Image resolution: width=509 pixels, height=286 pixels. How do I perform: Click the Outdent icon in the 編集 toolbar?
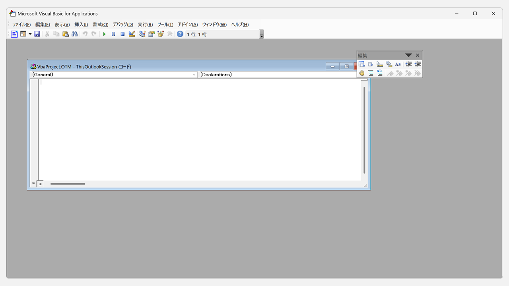tap(418, 64)
